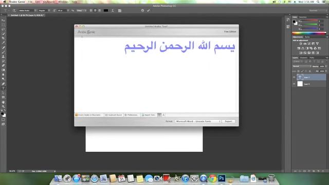Image resolution: width=329 pixels, height=185 pixels.
Task: Add a Hue/Saturation adjustment
Action: pyautogui.click(x=299, y=48)
